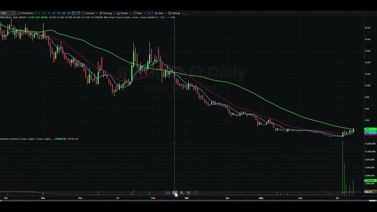Click the Style layout icon
The width and height of the screenshot is (377, 212).
(134, 13)
